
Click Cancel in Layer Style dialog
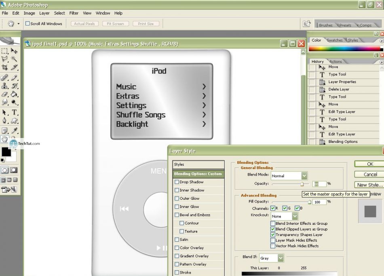(370, 175)
